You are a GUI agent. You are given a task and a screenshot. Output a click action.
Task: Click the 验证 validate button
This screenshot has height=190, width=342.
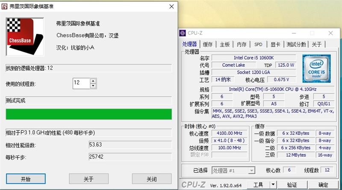tap(292, 185)
